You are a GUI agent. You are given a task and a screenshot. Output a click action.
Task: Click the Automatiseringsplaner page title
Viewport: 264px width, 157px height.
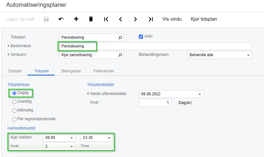36,5
